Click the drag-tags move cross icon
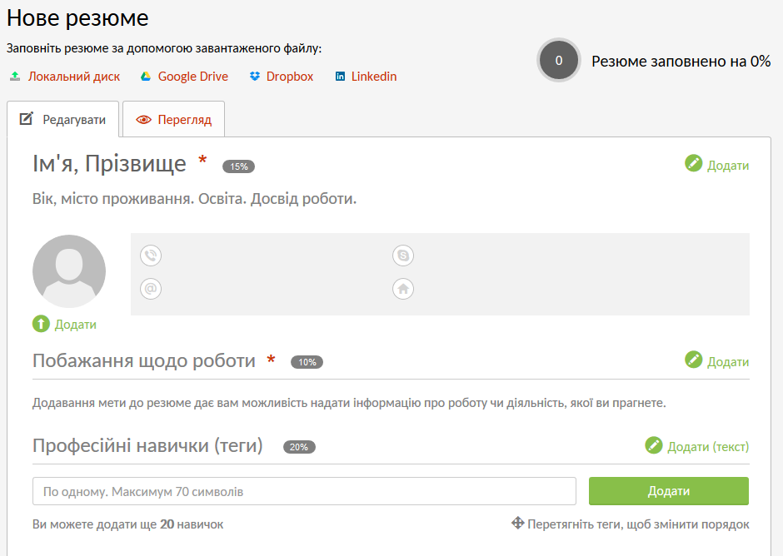The image size is (783, 556). (518, 523)
